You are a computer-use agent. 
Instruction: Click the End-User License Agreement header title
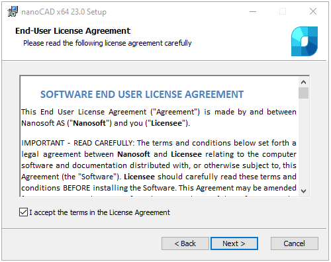point(73,31)
